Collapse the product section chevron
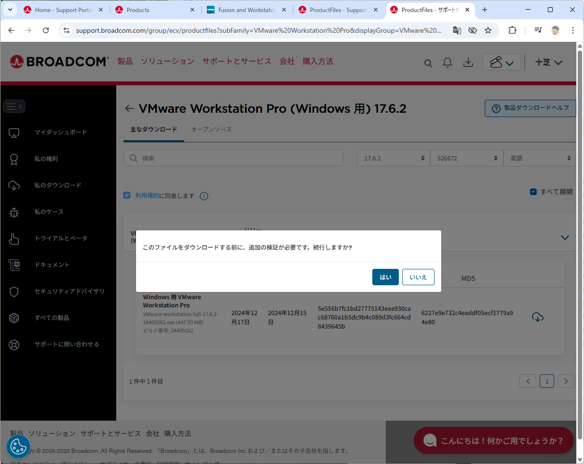 point(565,238)
